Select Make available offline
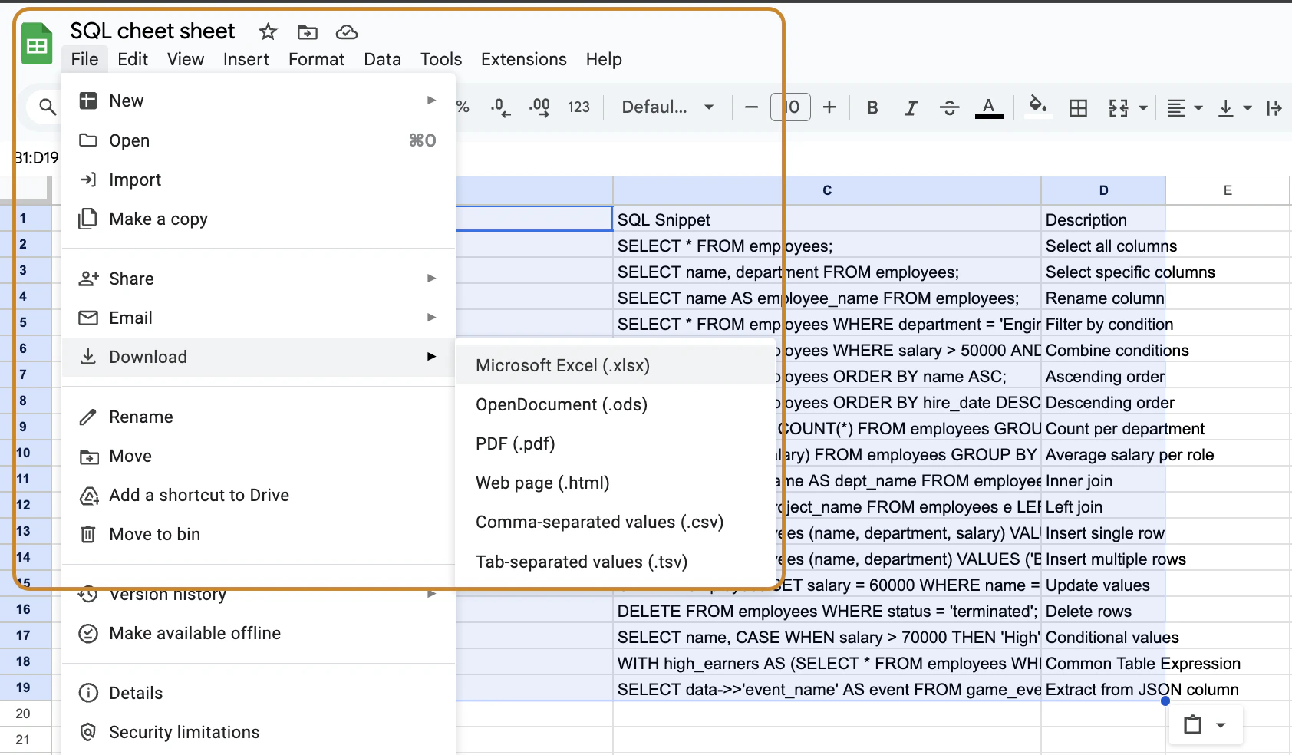Viewport: 1292px width, 755px height. [x=259, y=633]
